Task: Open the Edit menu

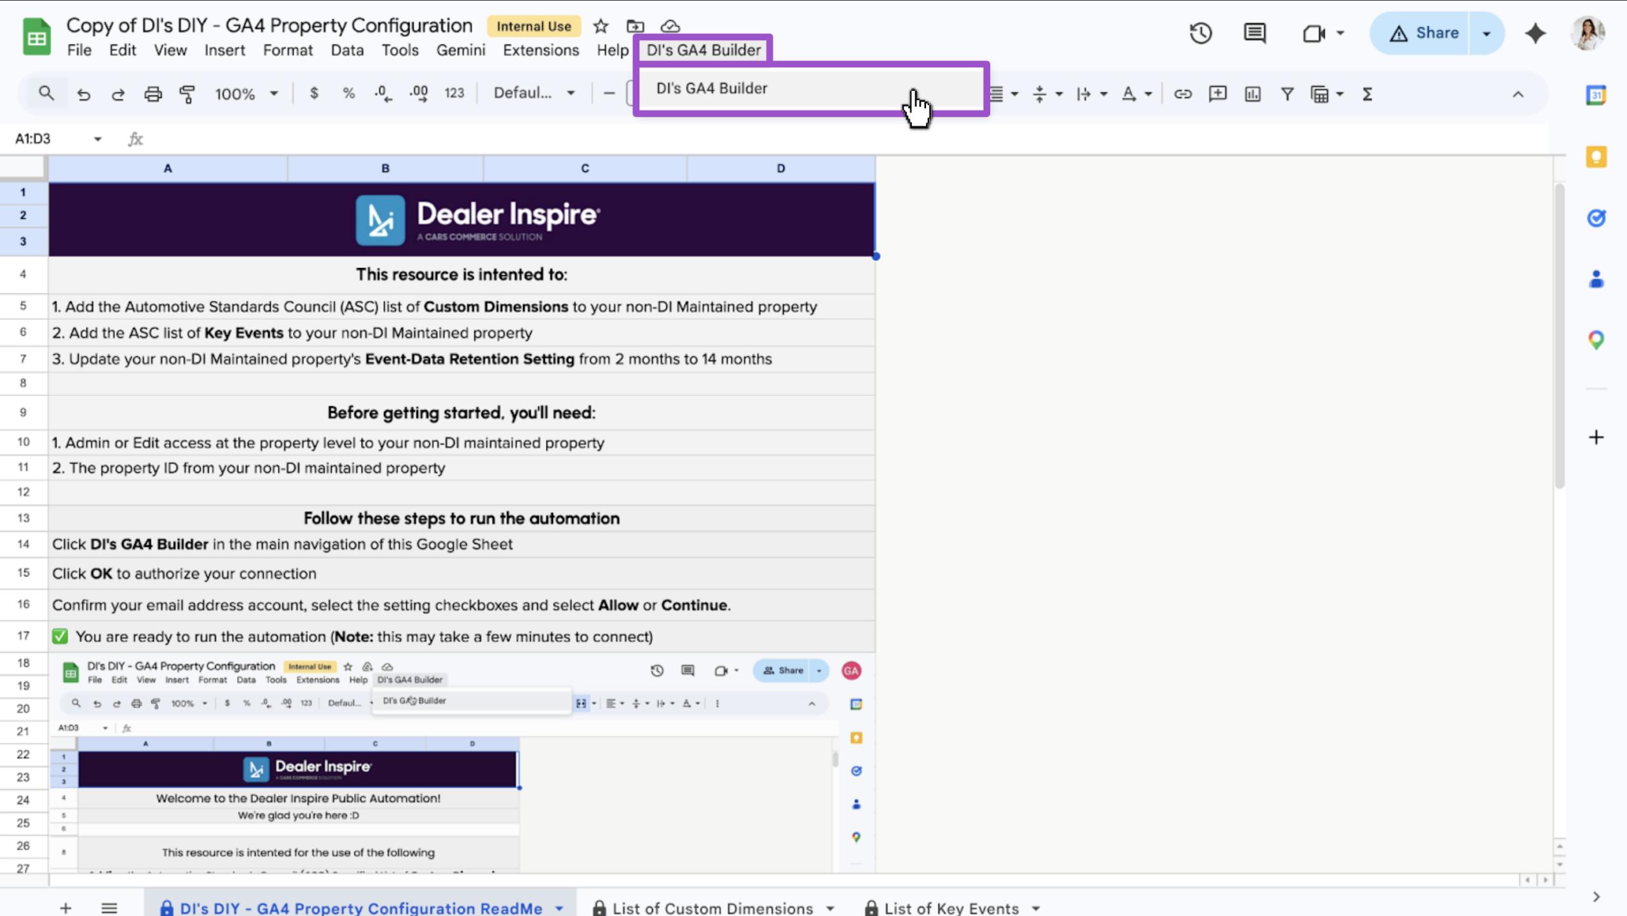Action: pos(122,50)
